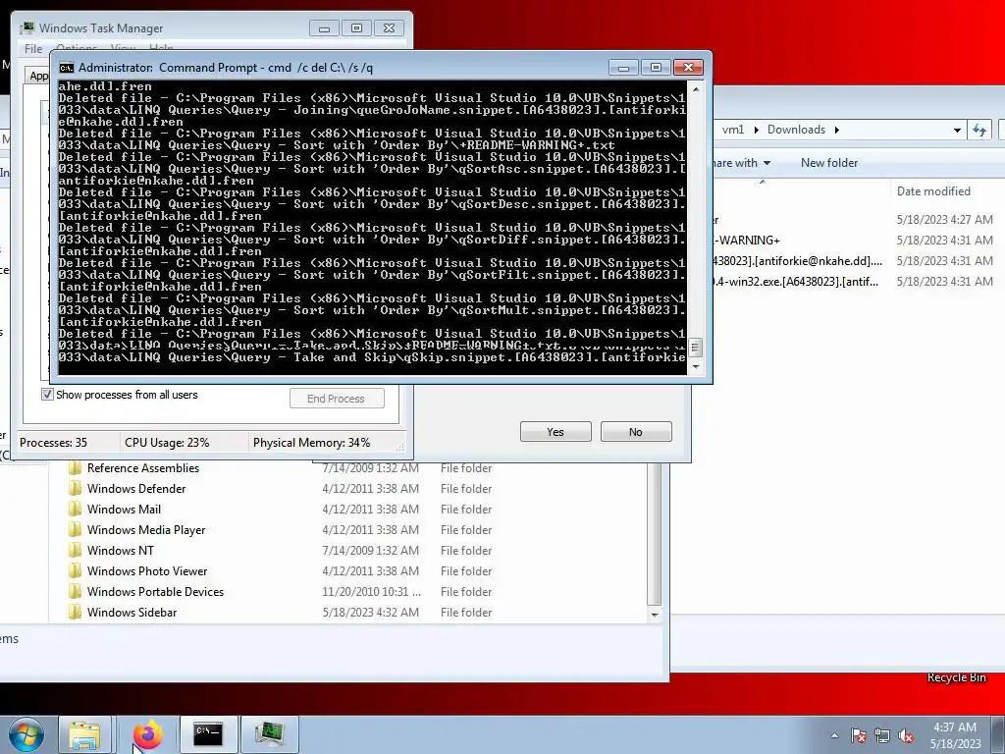The height and width of the screenshot is (754, 1005).
Task: Click the Processes: 35 status entry
Action: point(53,443)
